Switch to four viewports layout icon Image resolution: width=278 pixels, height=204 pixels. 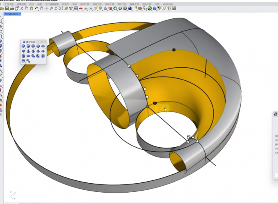[76, 9]
